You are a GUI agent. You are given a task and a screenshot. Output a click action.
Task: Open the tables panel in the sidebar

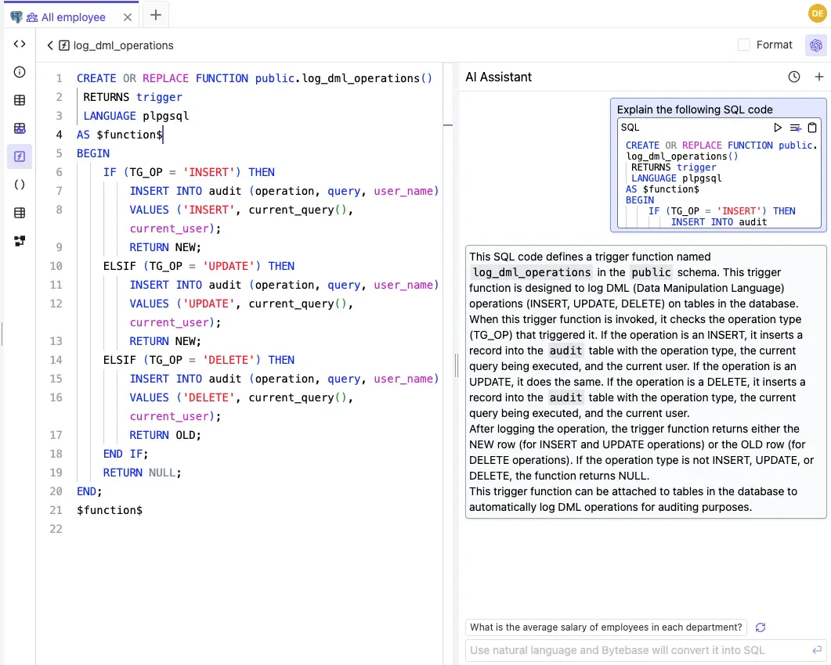coord(20,100)
